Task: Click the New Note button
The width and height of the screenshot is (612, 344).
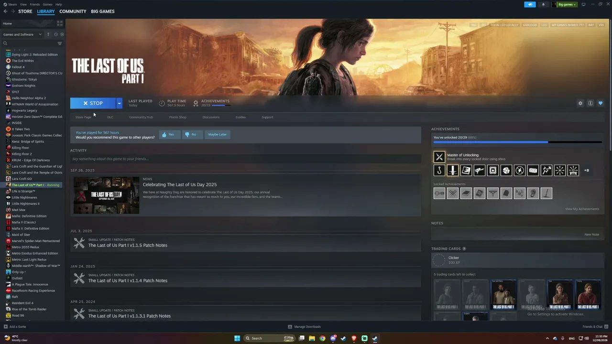Action: pyautogui.click(x=591, y=235)
